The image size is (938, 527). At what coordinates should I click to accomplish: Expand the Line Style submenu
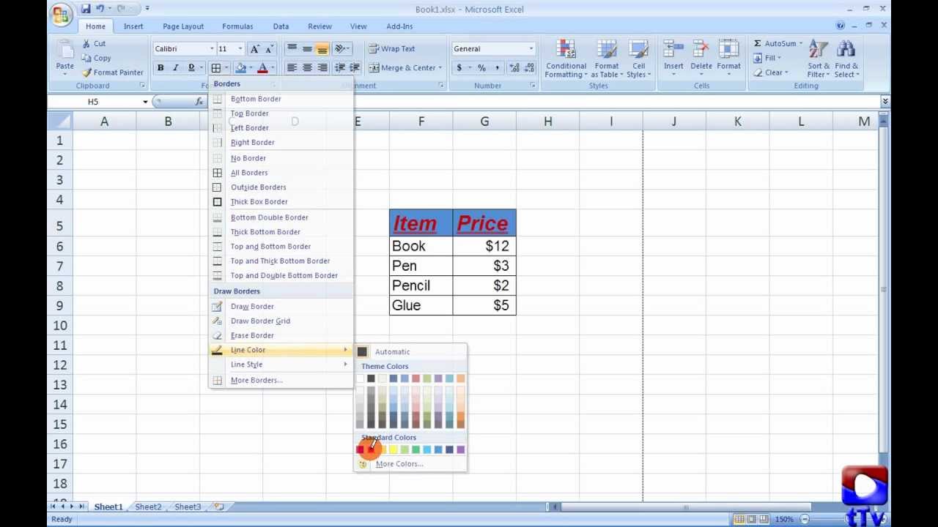point(281,365)
